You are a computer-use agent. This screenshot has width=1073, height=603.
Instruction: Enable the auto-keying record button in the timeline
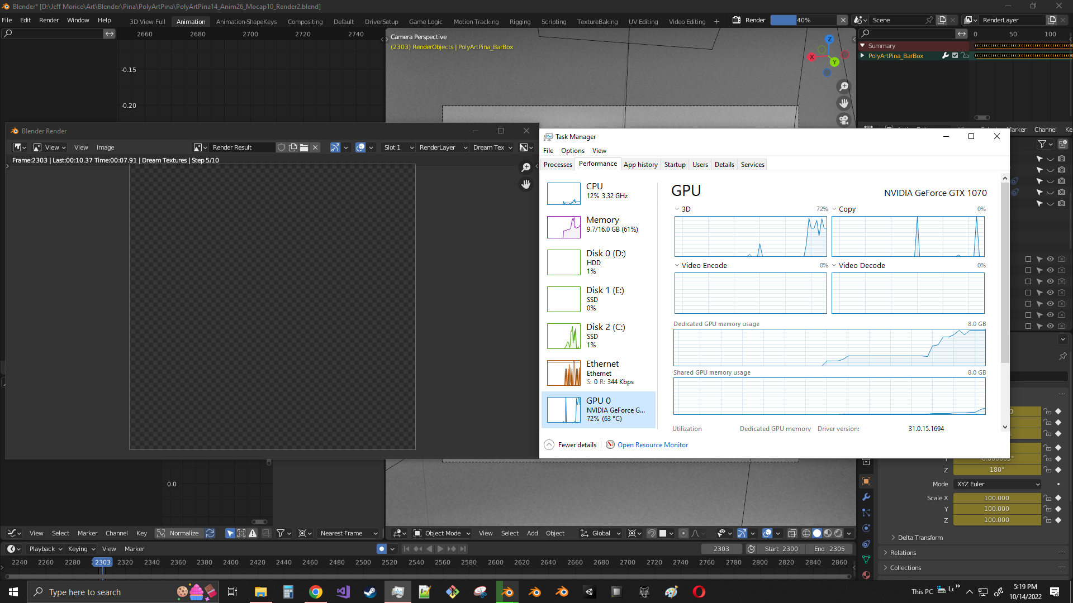tap(381, 549)
